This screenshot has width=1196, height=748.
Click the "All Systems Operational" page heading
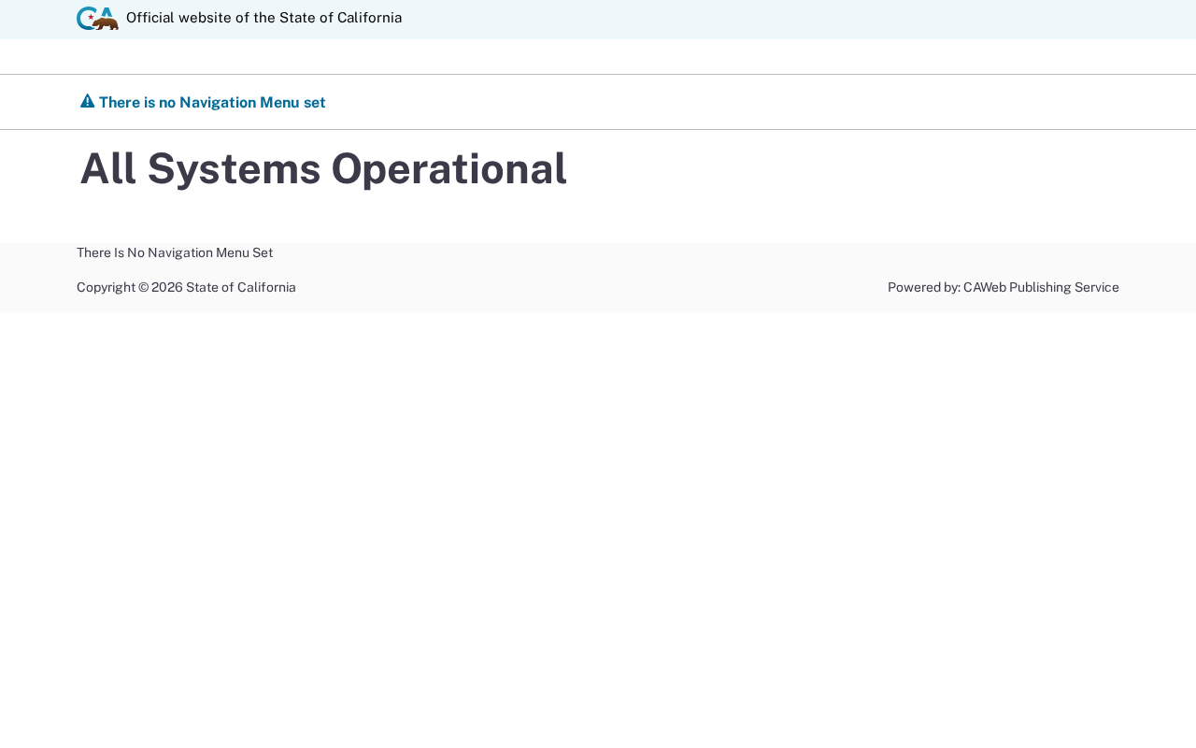[x=322, y=169]
